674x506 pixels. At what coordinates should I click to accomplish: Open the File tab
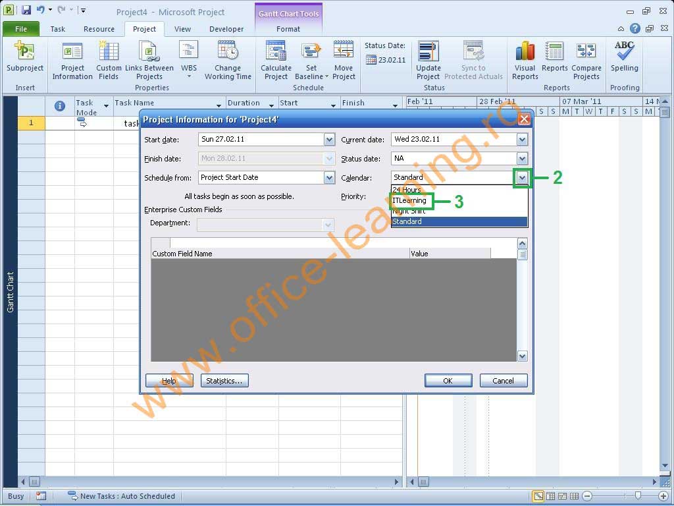click(x=21, y=29)
